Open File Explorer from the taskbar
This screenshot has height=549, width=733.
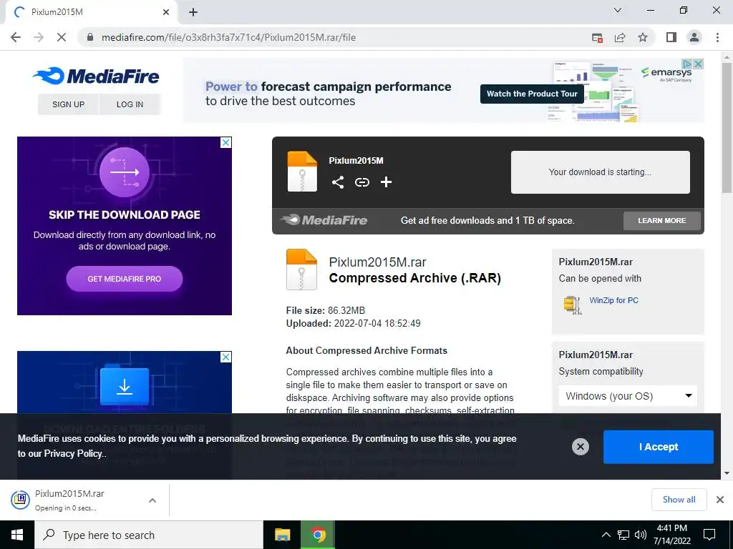(282, 535)
